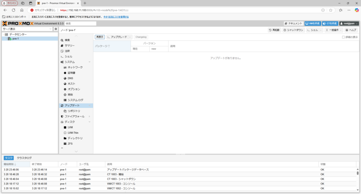
Task: Click the LVM-Thin icon
Action: pyautogui.click(x=65, y=133)
